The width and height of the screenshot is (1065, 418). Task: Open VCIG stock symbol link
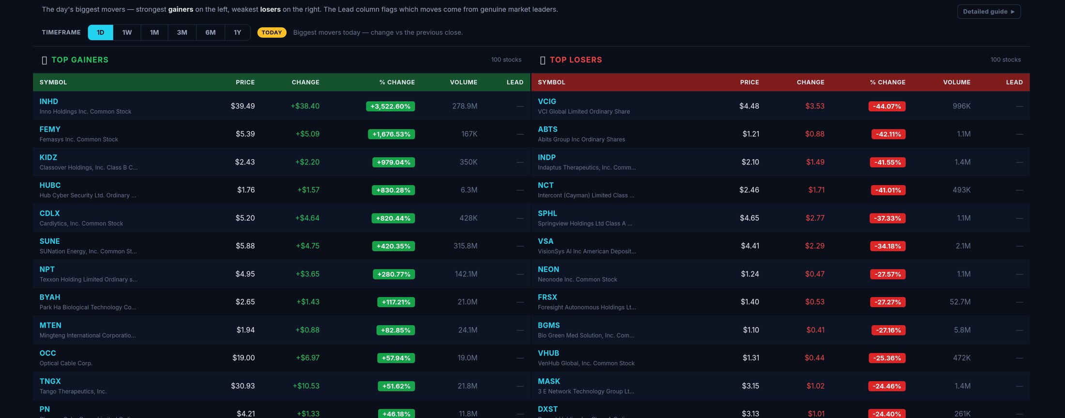click(x=547, y=101)
